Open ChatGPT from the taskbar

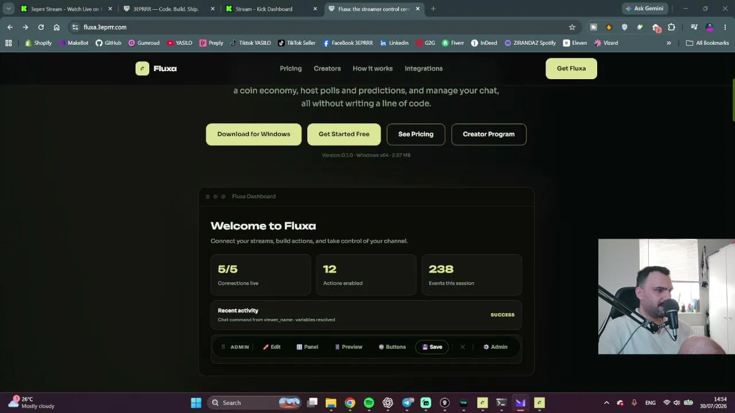tap(388, 403)
